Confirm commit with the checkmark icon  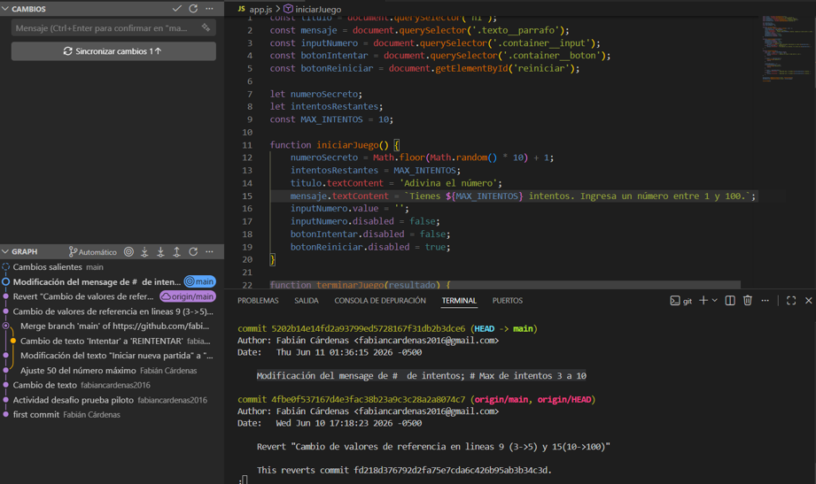pos(177,8)
